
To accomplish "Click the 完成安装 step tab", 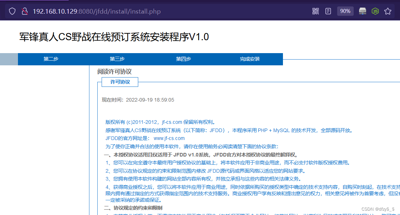I will pyautogui.click(x=250, y=59).
